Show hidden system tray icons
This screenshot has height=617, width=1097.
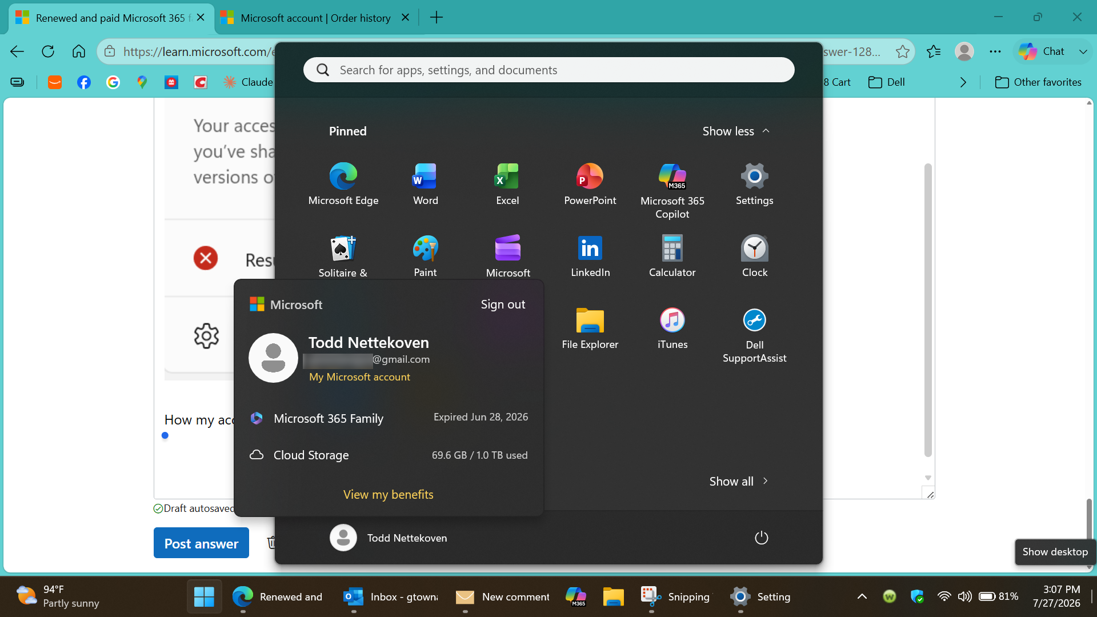(x=862, y=596)
